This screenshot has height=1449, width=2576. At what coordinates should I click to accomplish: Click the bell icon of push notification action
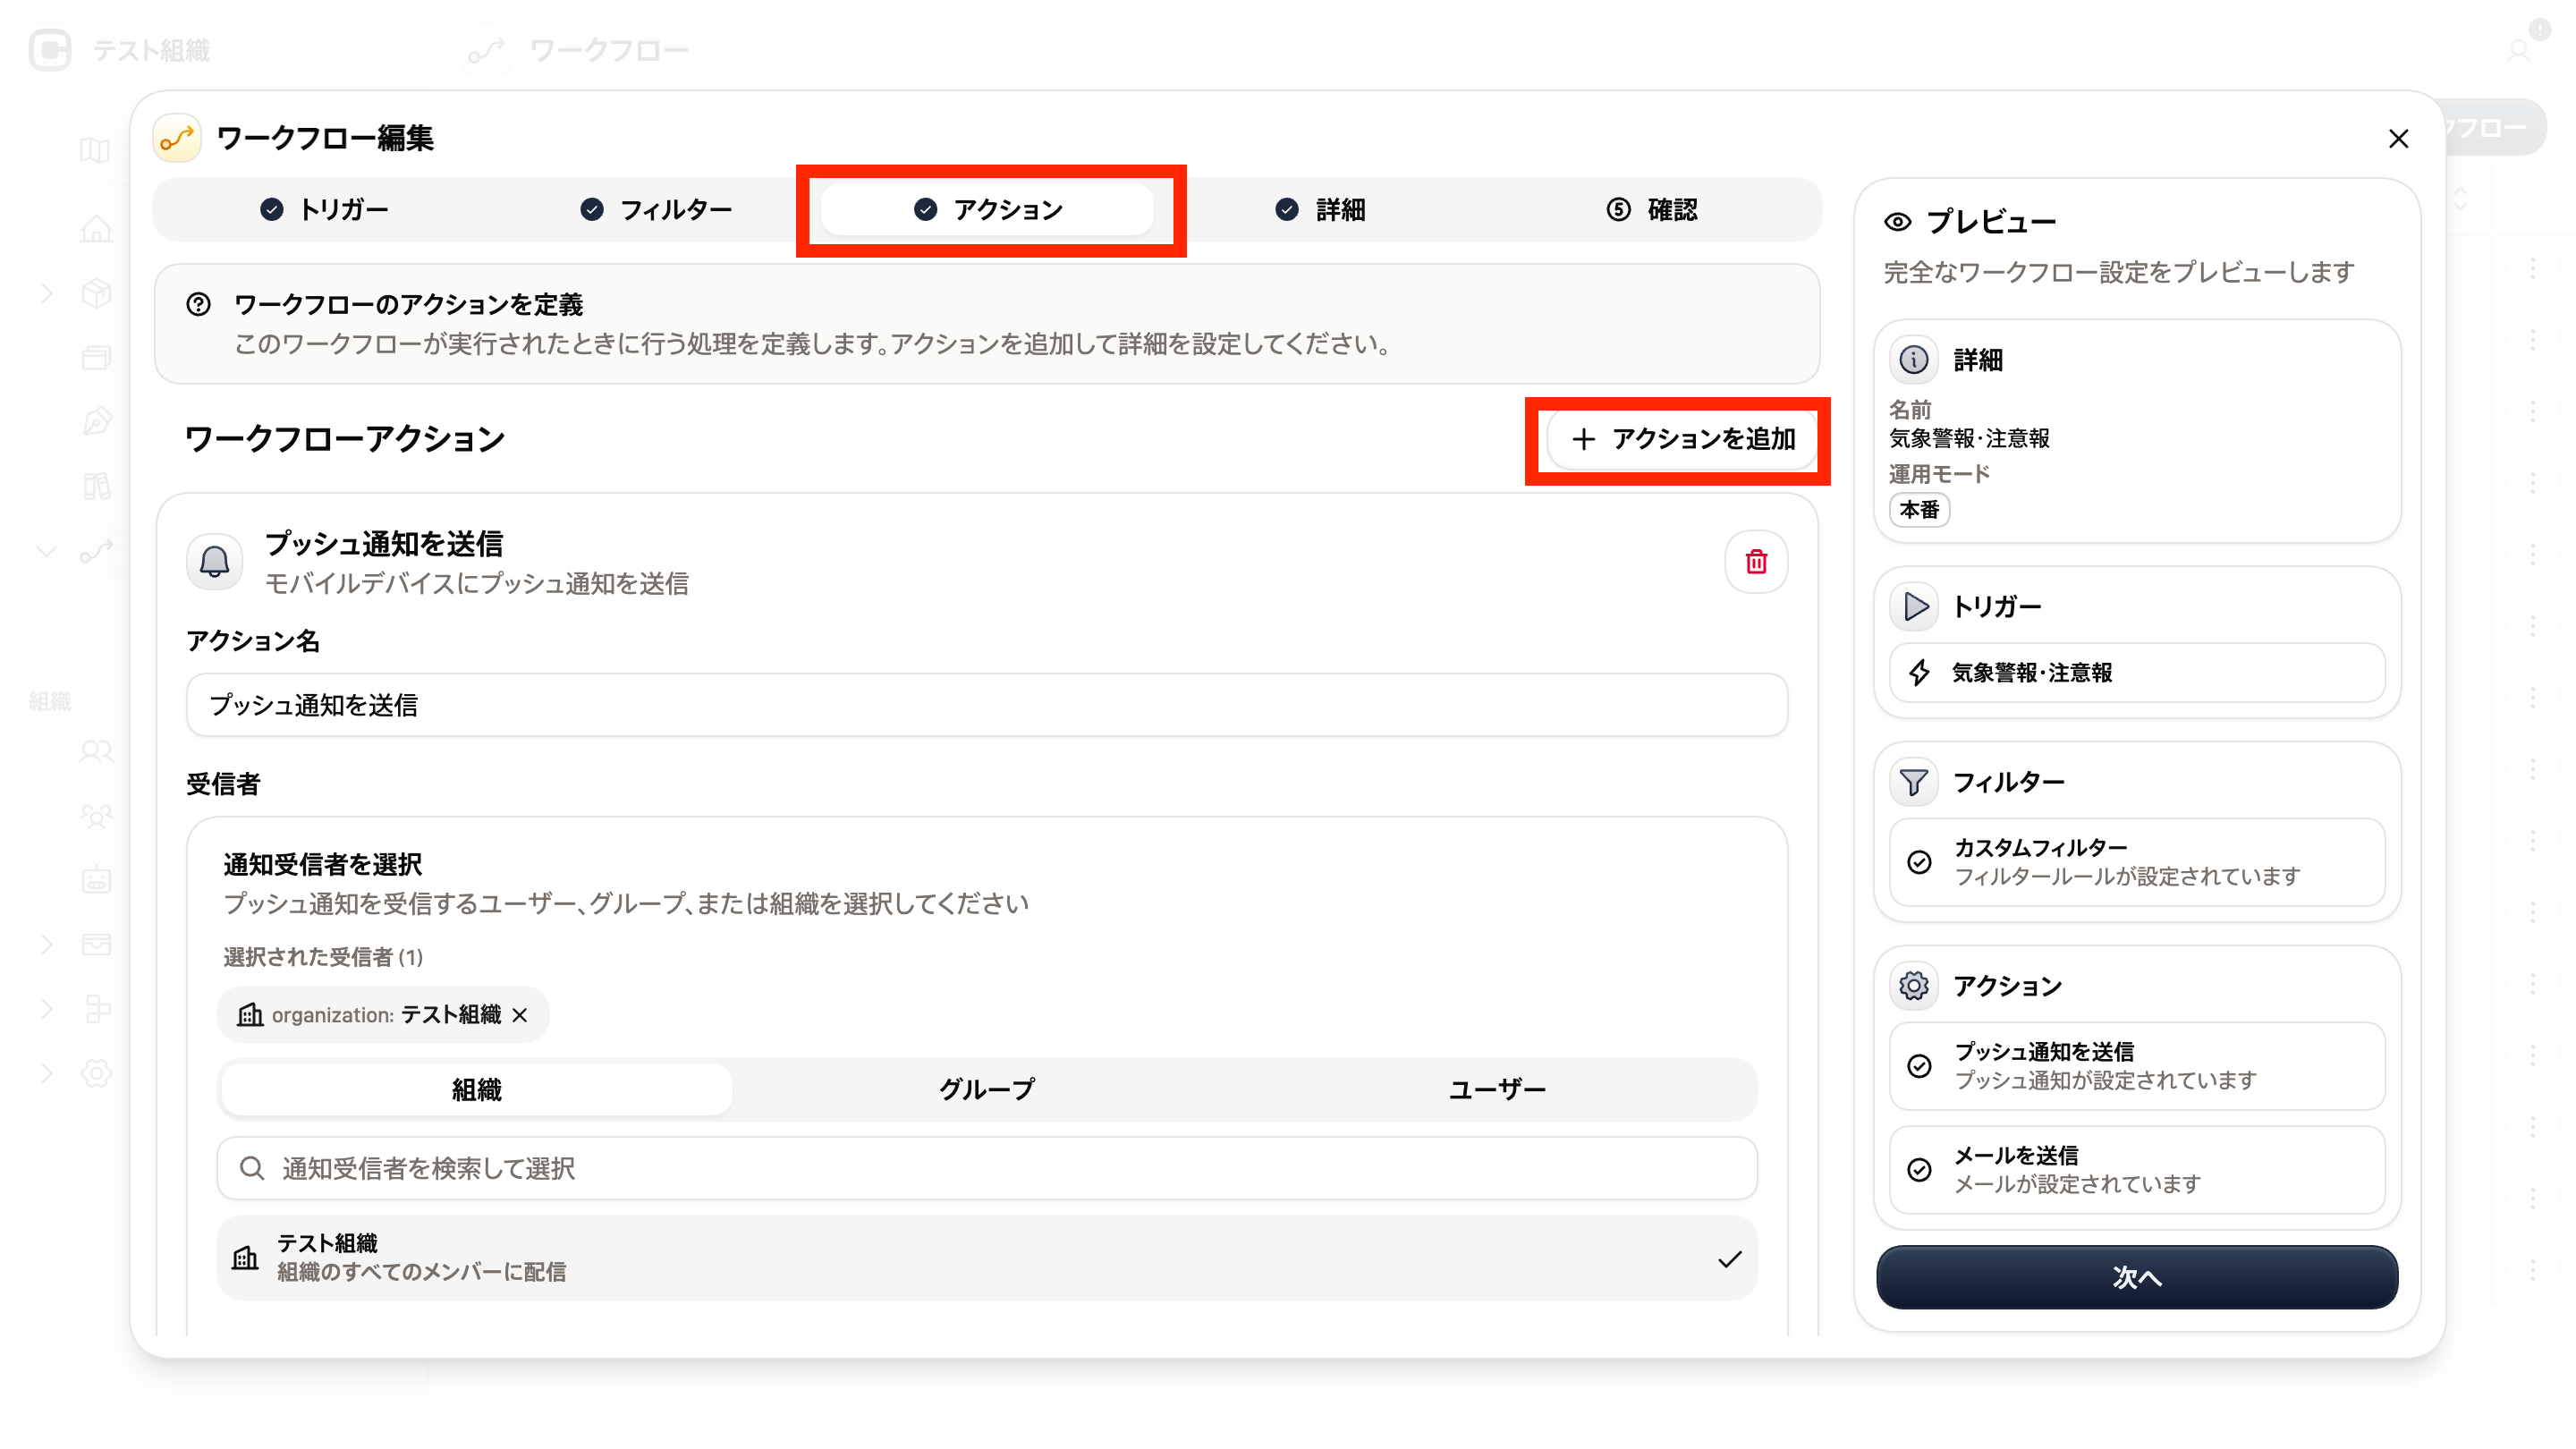click(214, 562)
